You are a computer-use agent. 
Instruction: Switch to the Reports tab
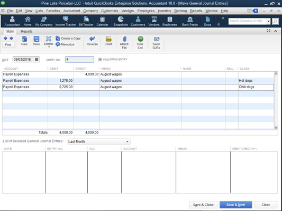pyautogui.click(x=26, y=31)
